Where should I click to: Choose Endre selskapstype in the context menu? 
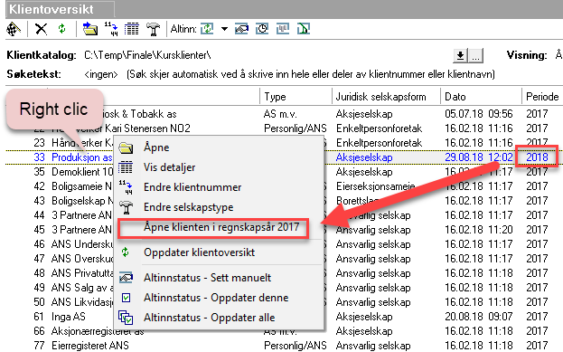click(x=219, y=207)
